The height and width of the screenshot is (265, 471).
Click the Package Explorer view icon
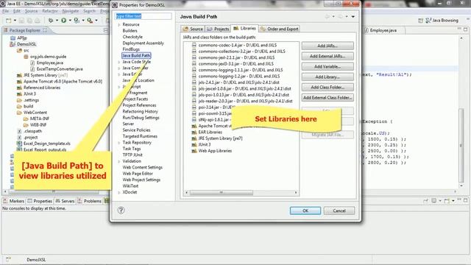6,30
